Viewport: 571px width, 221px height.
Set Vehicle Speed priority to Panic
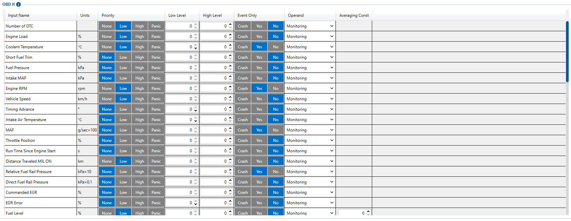point(156,99)
